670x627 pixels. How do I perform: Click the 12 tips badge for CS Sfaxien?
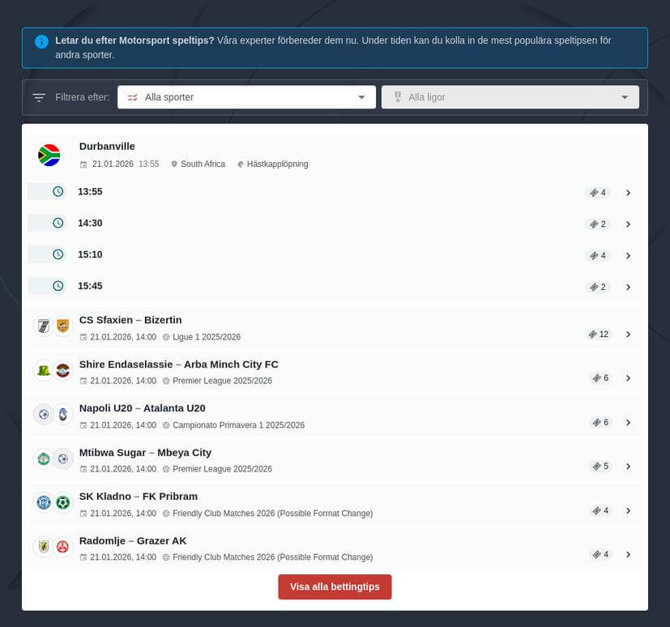point(599,335)
